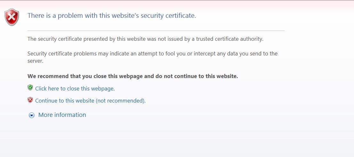Click the word "Continue" beside red shield
Image resolution: width=354 pixels, height=157 pixels.
pyautogui.click(x=46, y=101)
